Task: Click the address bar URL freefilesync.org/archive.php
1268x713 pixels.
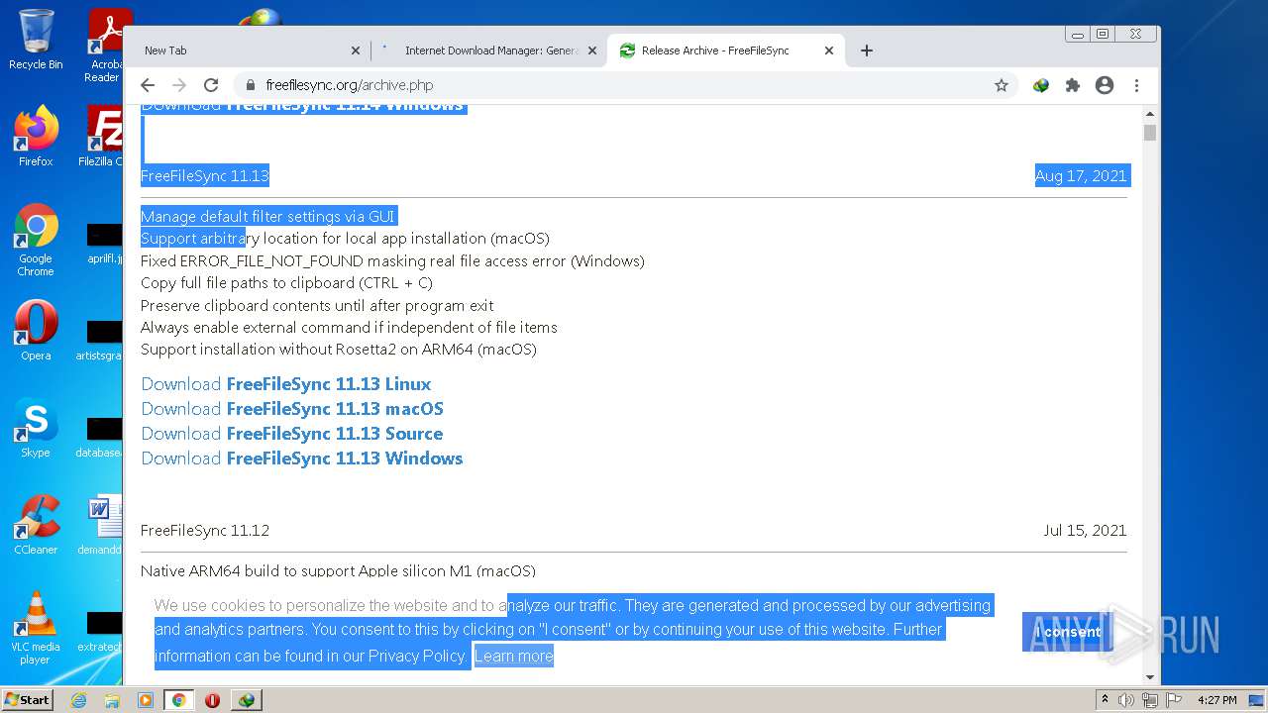Action: click(350, 85)
